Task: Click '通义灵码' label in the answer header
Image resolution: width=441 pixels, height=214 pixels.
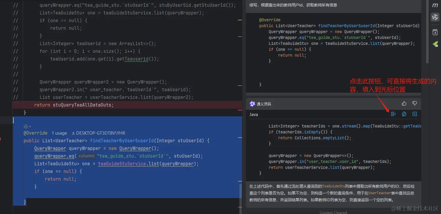Action: pyautogui.click(x=264, y=104)
